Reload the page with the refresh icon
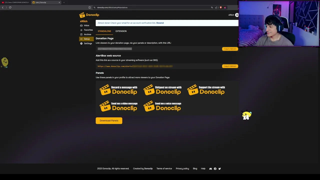Image resolution: width=320 pixels, height=180 pixels. coord(10,7)
